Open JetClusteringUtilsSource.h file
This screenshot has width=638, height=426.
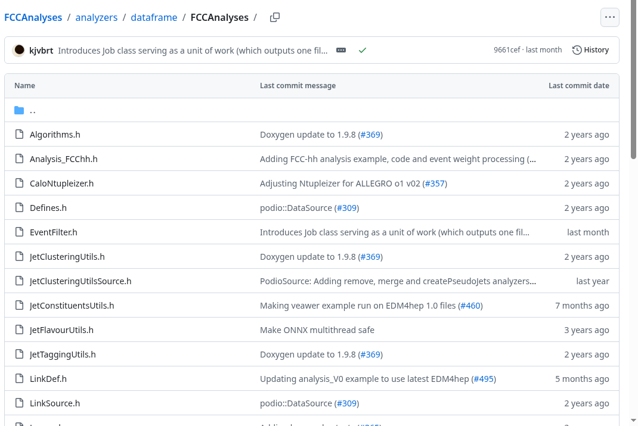click(80, 281)
